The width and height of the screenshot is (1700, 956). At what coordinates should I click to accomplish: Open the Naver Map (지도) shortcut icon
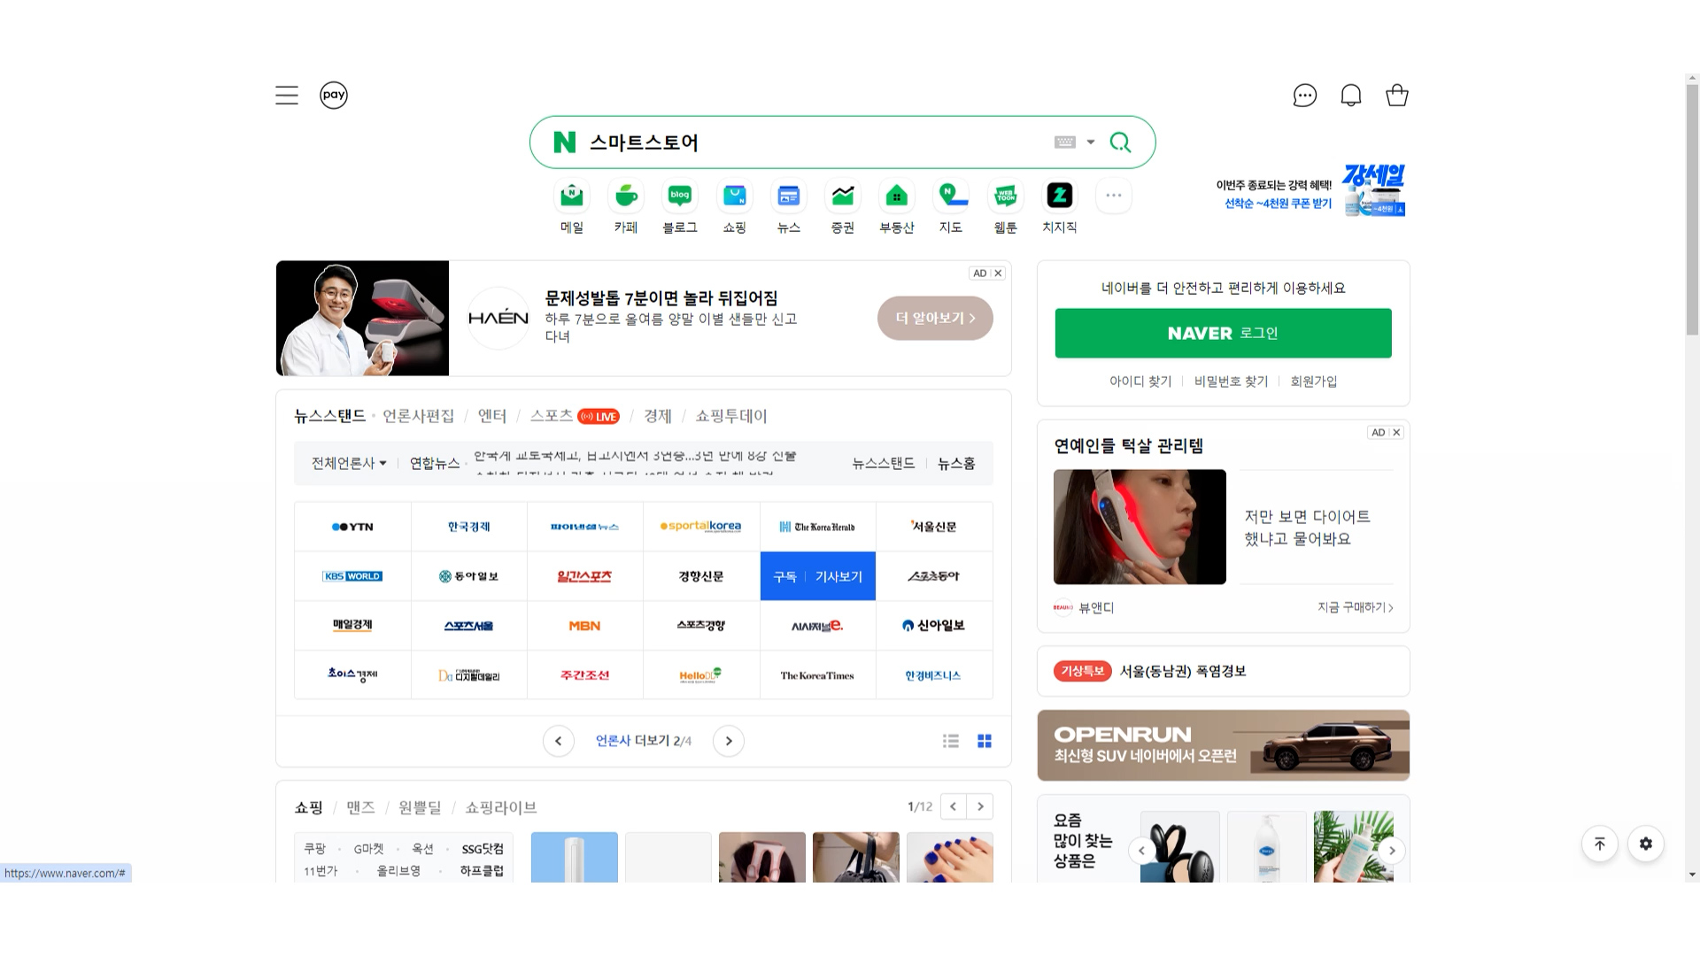(x=951, y=197)
